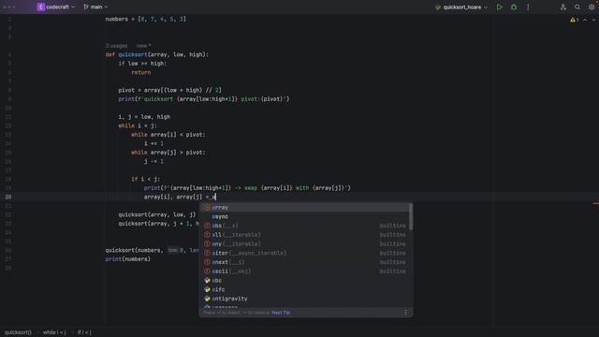Click '3 usages' inlay hint
The width and height of the screenshot is (599, 337).
point(116,46)
